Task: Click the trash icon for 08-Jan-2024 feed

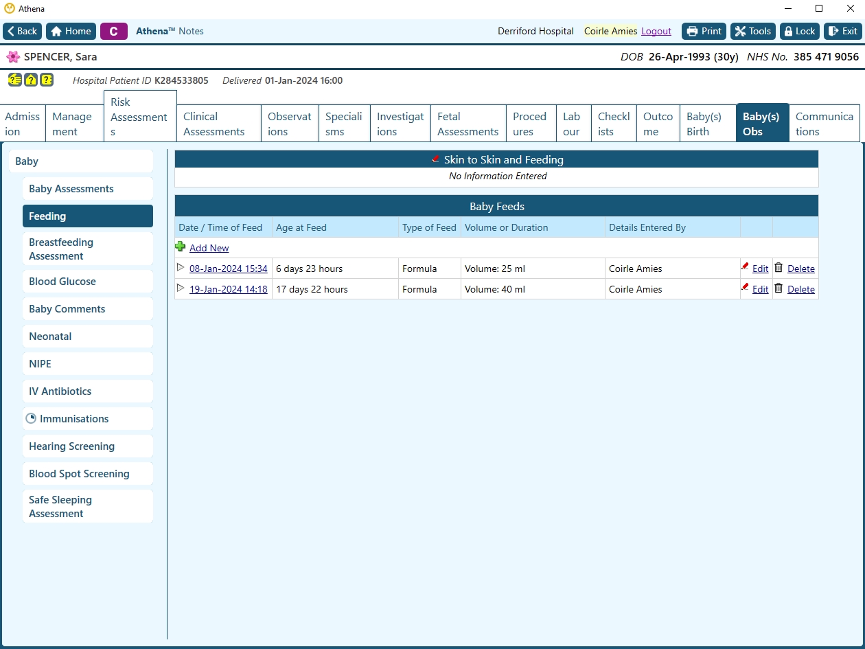Action: tap(778, 268)
